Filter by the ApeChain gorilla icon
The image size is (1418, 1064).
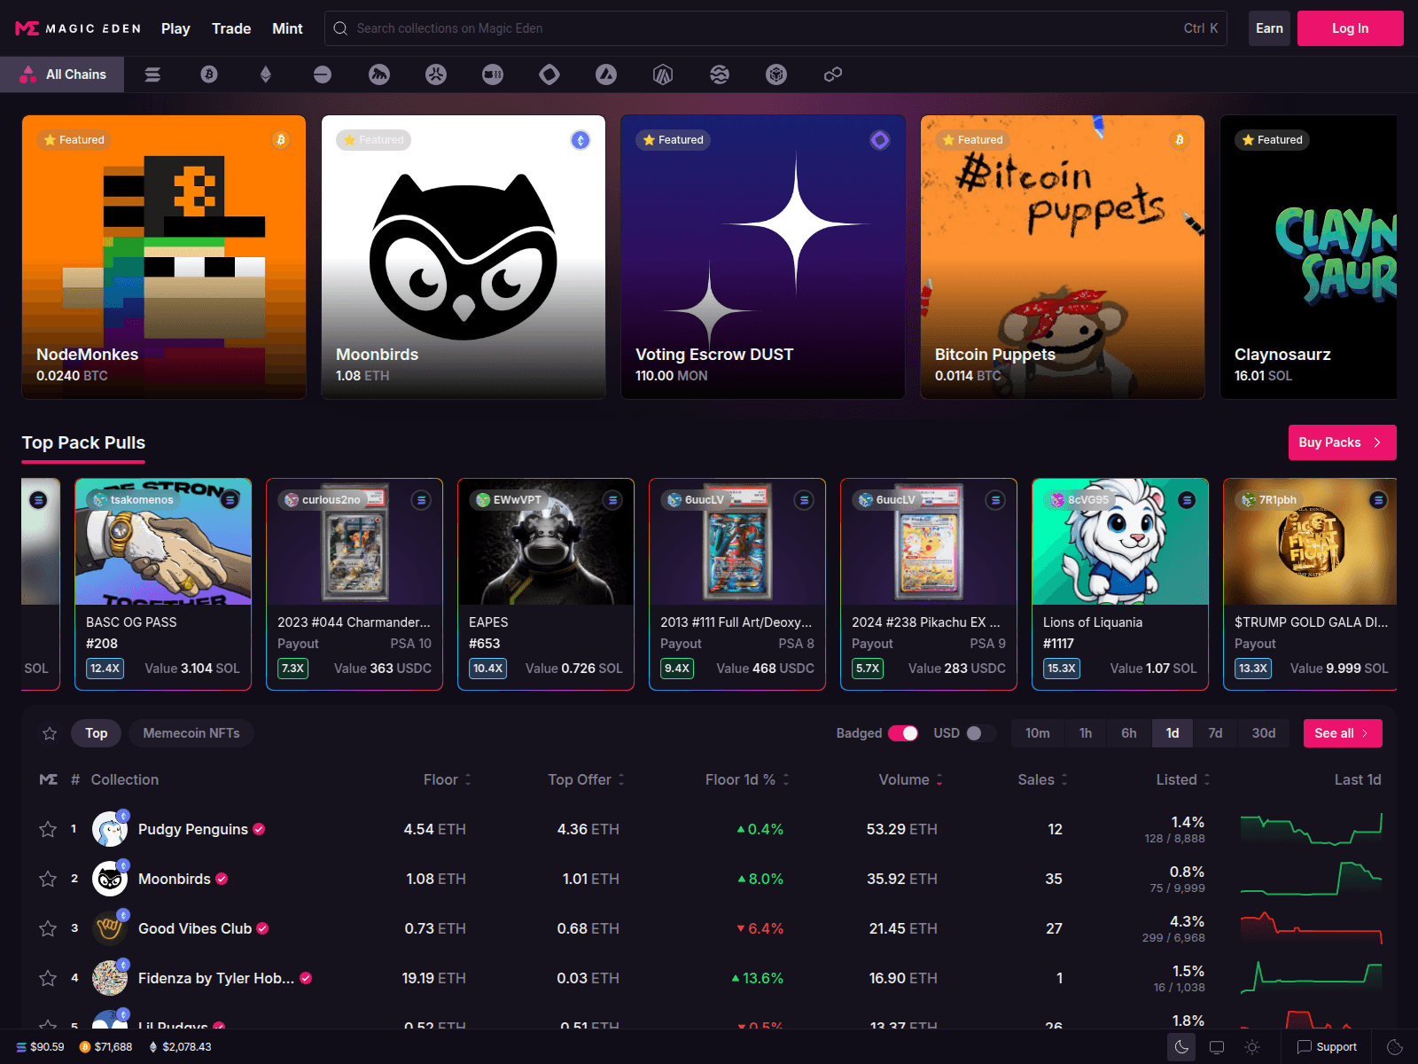[x=379, y=74]
